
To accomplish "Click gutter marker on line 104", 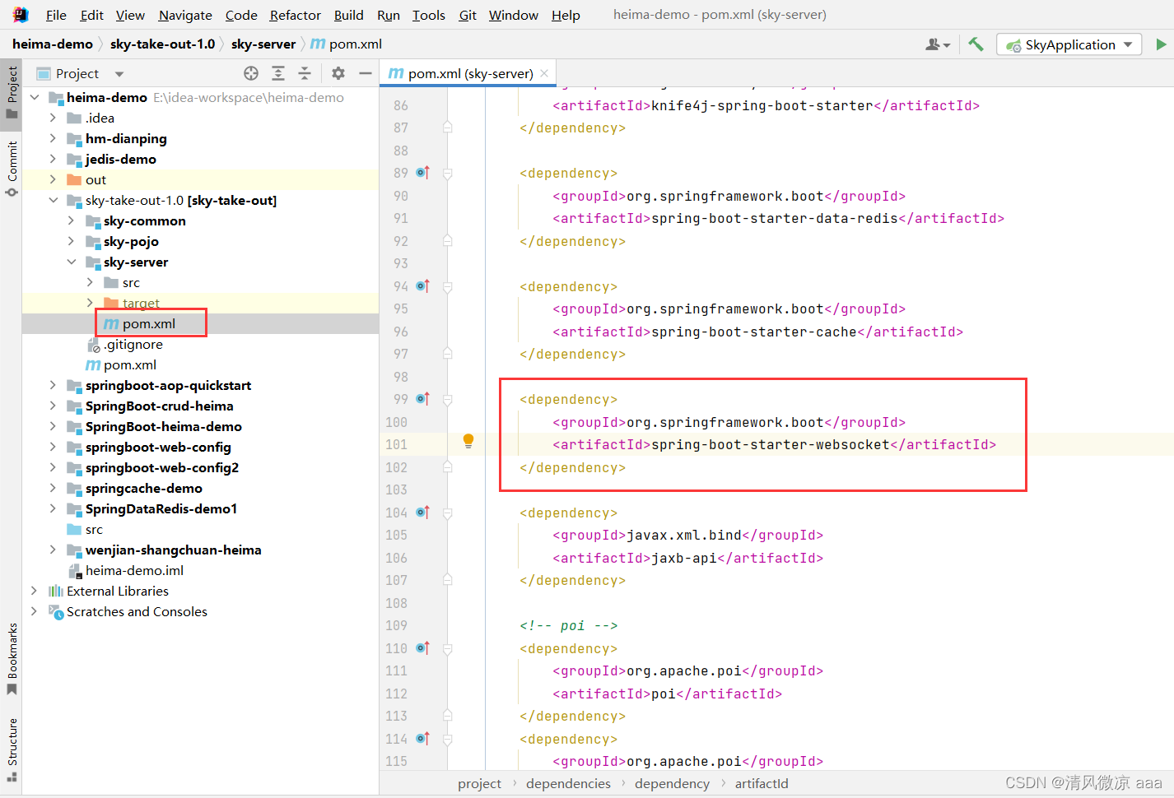I will click(423, 513).
